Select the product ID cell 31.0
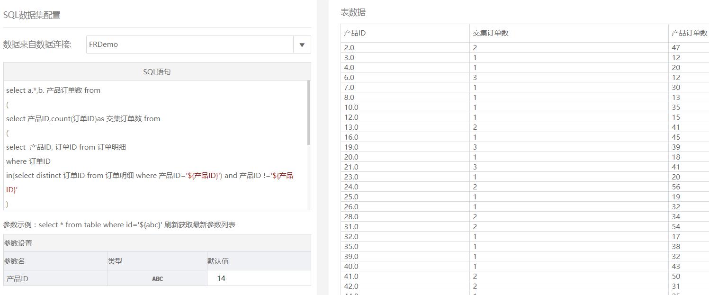 click(x=405, y=226)
